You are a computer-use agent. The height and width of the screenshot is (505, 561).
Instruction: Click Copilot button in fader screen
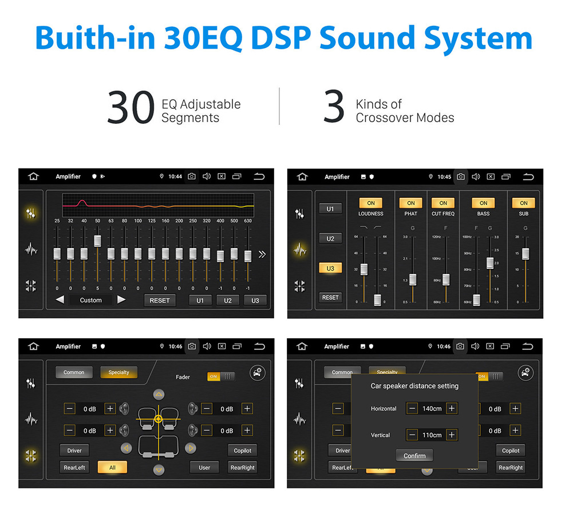(x=242, y=451)
